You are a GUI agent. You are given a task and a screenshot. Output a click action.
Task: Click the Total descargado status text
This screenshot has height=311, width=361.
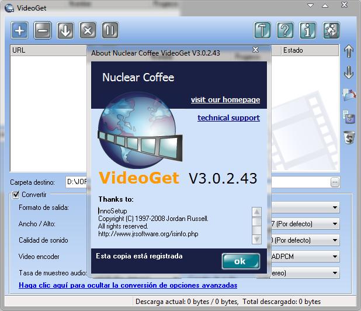point(282,302)
